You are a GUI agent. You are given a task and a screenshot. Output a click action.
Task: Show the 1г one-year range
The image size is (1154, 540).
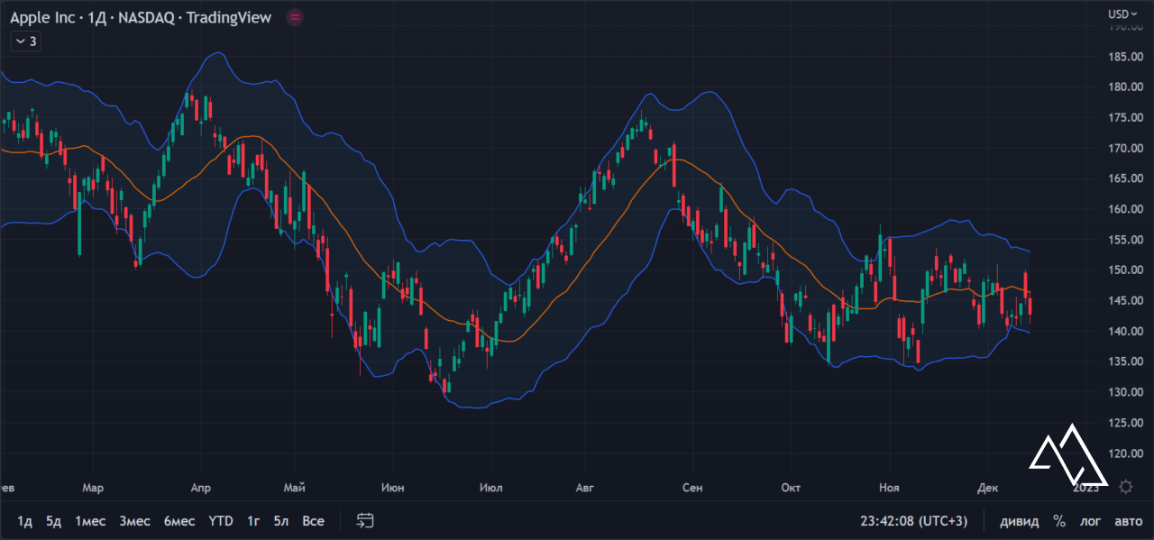(253, 521)
